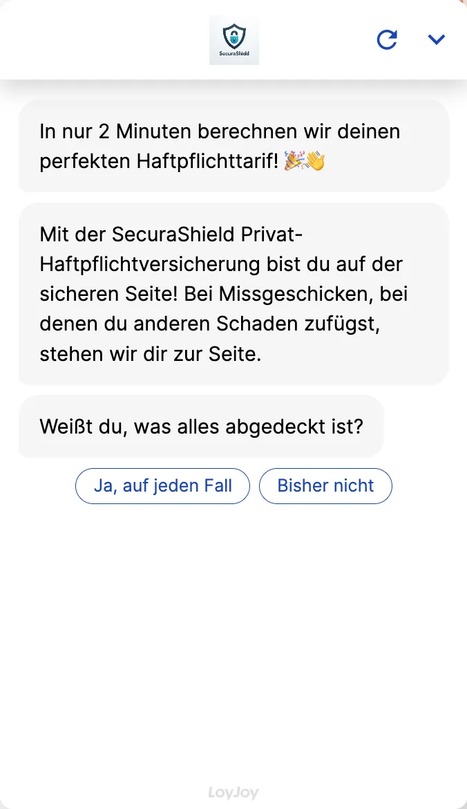
Task: Click the "Mit der SecuraShield Privat-" message bubble
Action: [233, 294]
